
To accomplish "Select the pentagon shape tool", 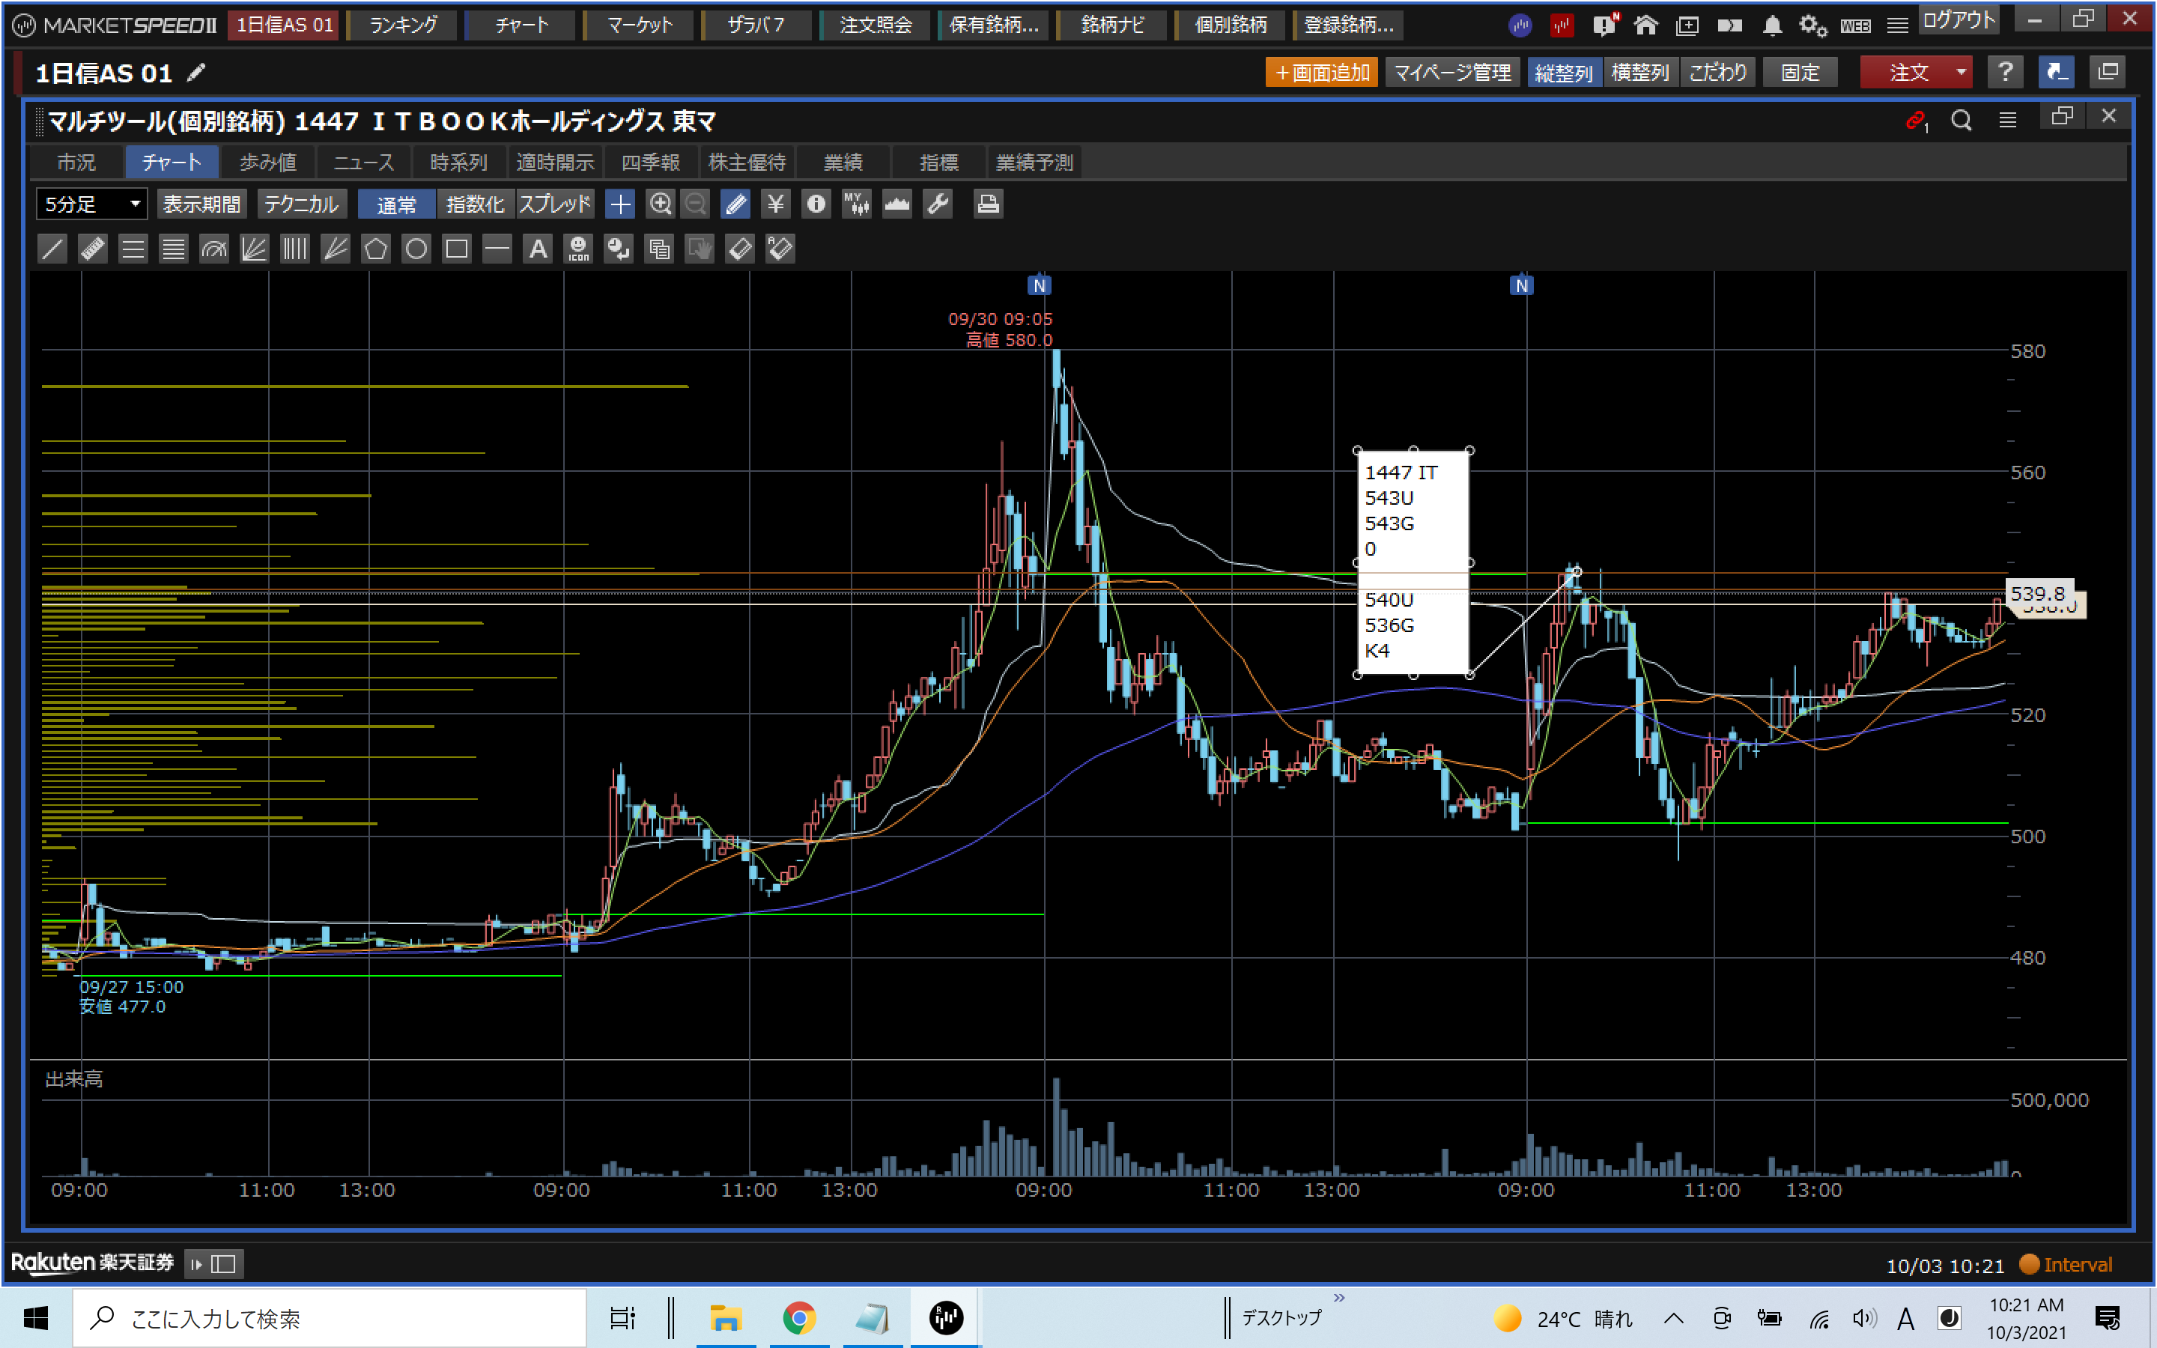I will pos(375,249).
